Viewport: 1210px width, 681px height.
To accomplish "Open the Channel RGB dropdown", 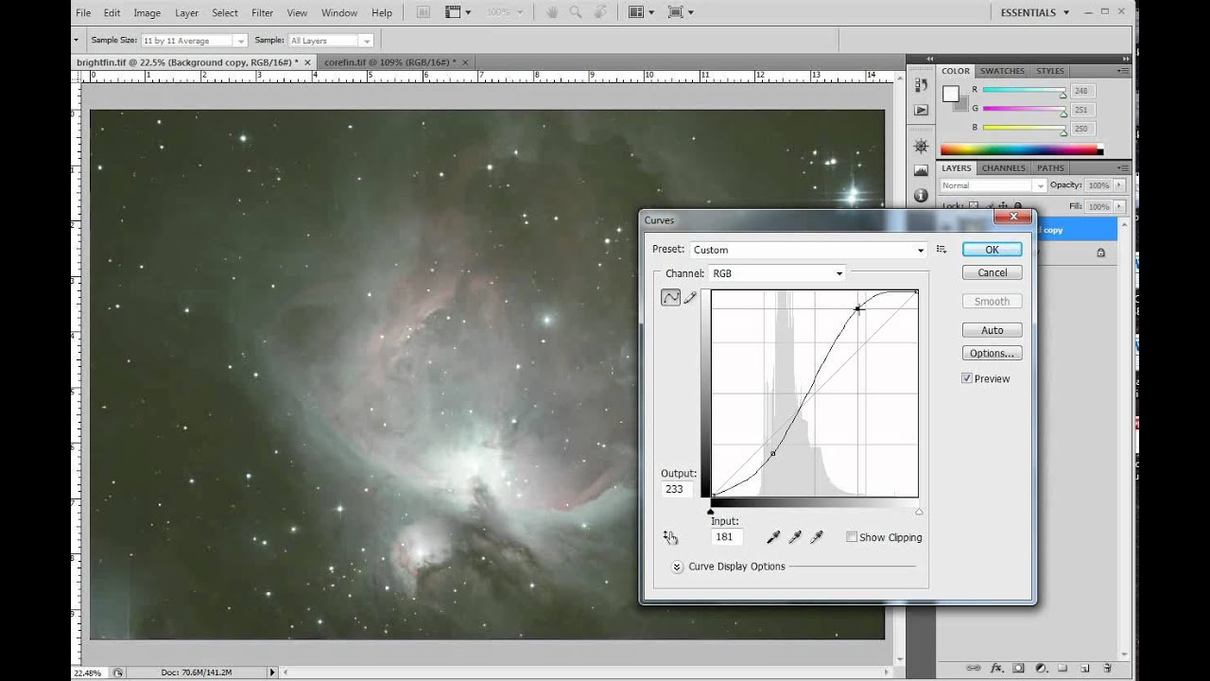I will [777, 273].
